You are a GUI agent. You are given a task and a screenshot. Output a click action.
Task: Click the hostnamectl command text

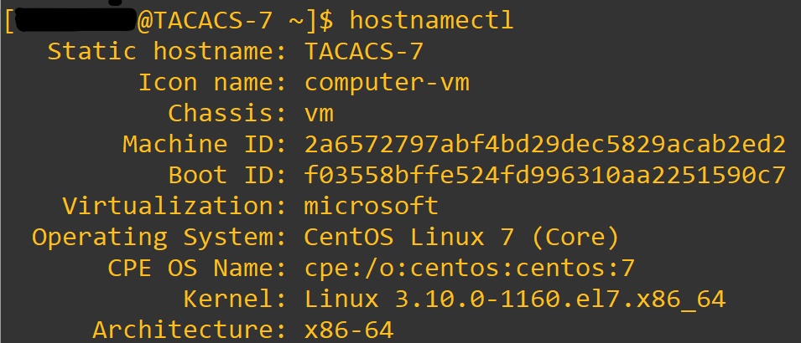(x=431, y=19)
